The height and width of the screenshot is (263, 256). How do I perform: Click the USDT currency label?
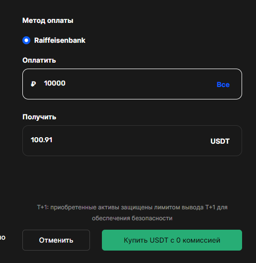pyautogui.click(x=220, y=141)
